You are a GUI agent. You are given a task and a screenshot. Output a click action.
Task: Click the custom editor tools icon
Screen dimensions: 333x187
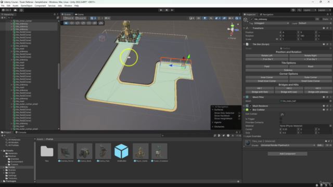(101, 23)
